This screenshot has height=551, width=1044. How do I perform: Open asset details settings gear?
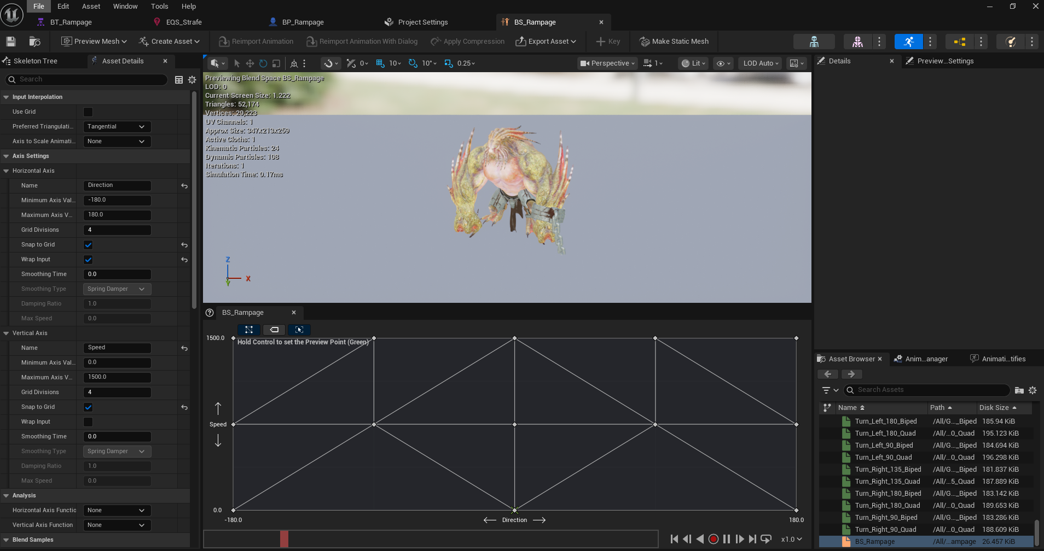click(192, 80)
